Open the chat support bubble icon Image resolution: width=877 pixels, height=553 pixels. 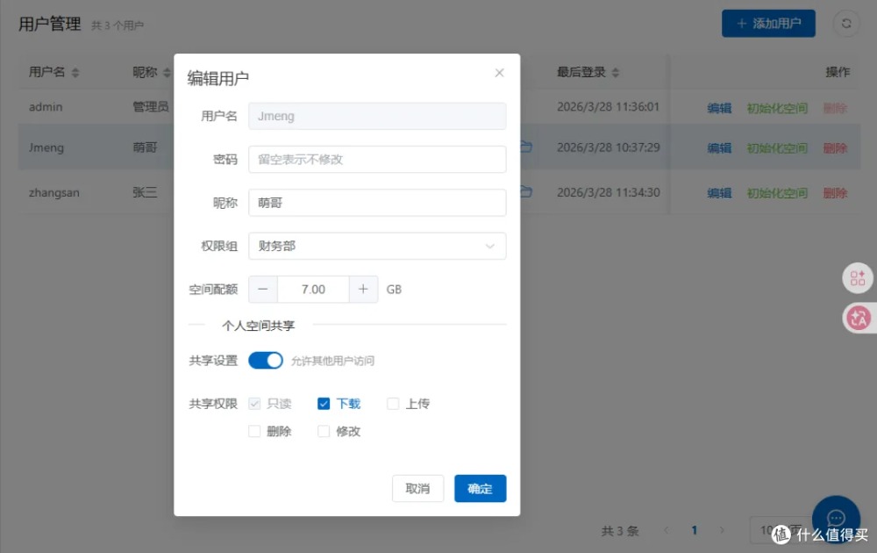pos(836,519)
